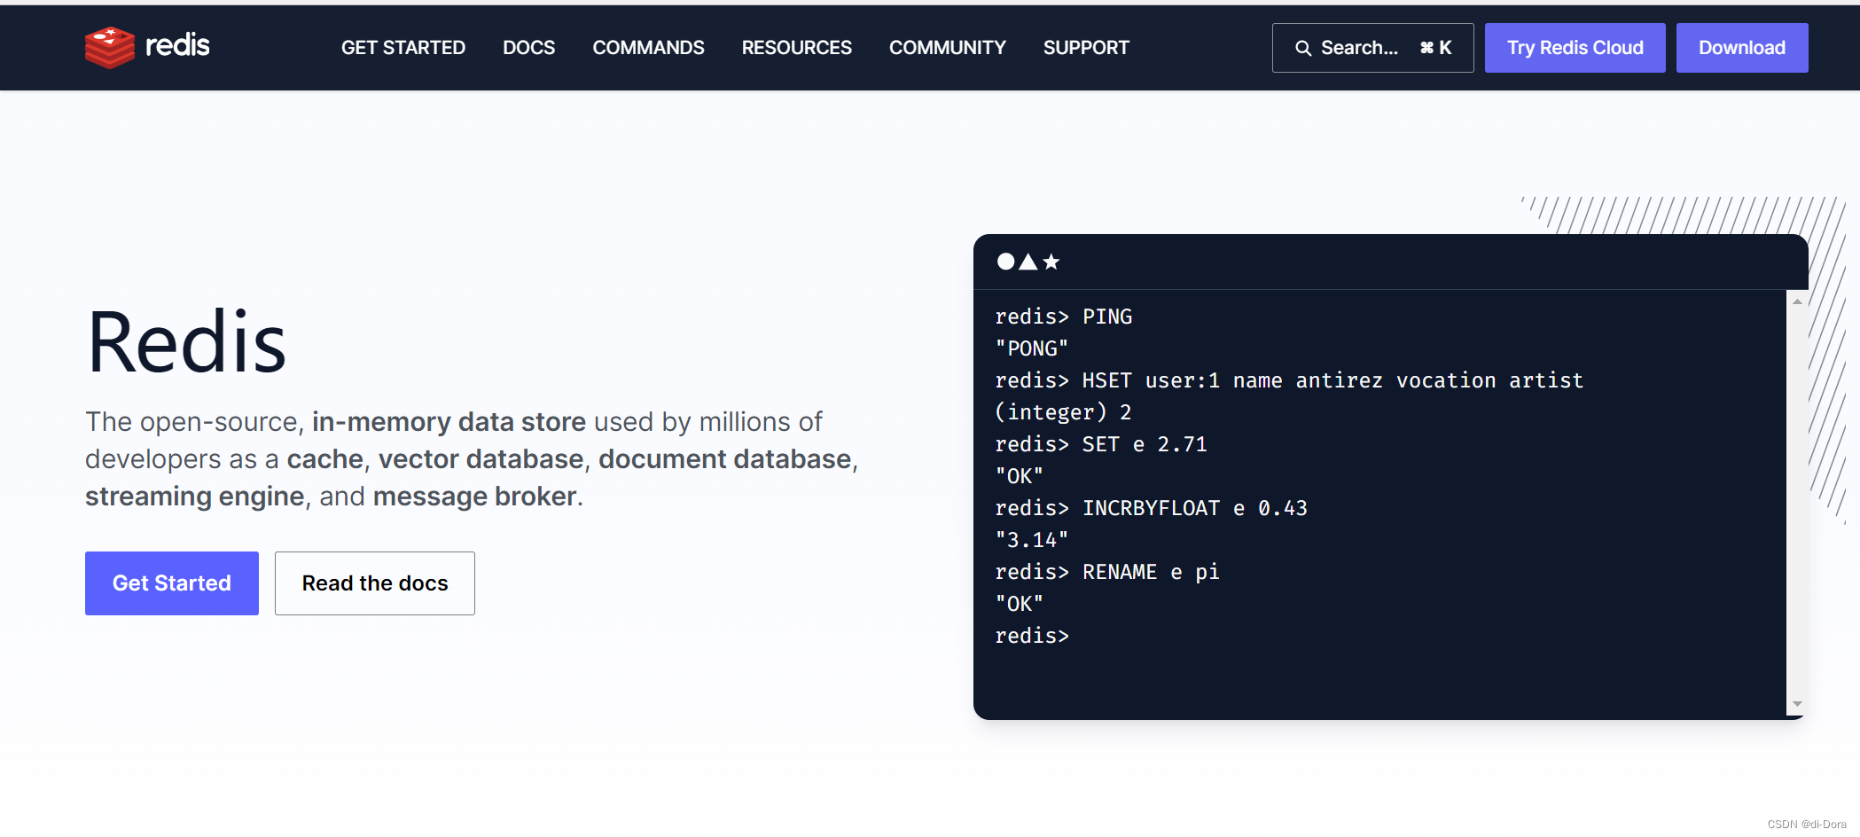This screenshot has height=837, width=1860.
Task: Open the COMMUNITY navigation item
Action: point(947,48)
